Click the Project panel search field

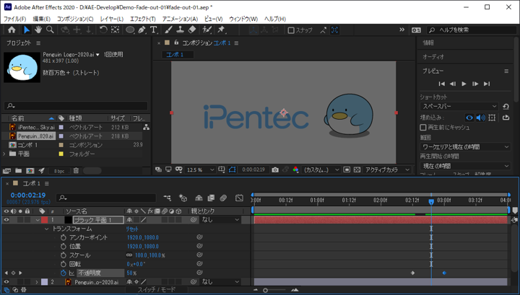click(76, 106)
